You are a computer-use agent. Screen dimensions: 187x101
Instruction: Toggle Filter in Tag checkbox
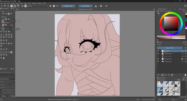tap(179, 97)
